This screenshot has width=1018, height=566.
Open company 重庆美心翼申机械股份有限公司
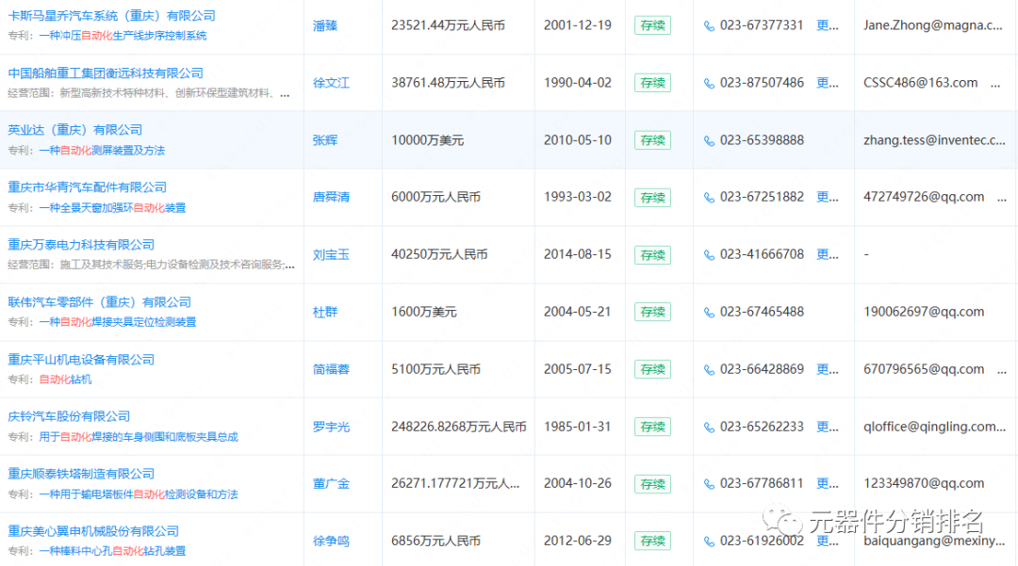pos(93,531)
